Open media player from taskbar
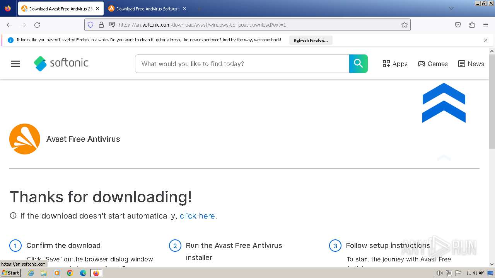Image resolution: width=495 pixels, height=278 pixels. coord(57,273)
